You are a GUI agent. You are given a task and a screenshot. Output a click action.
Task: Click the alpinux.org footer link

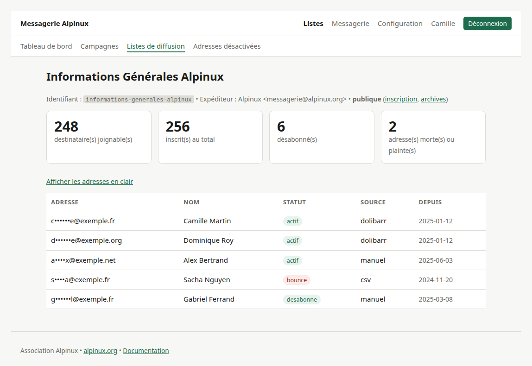[100, 351]
